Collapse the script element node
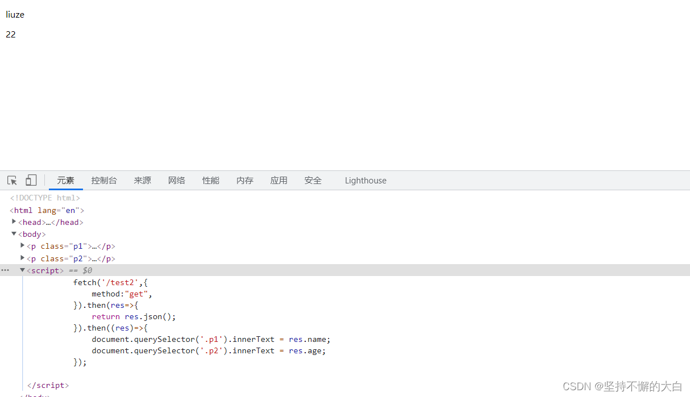This screenshot has height=397, width=690. coord(23,270)
